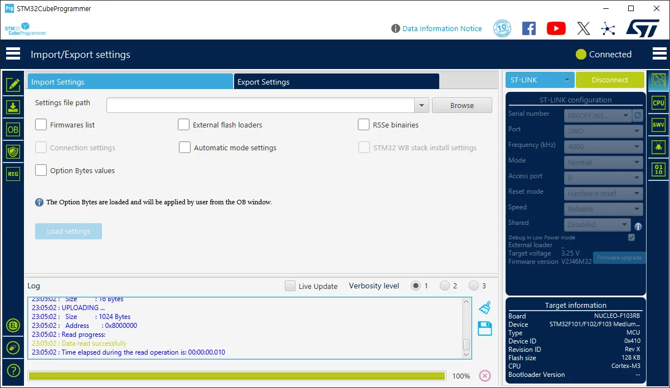Expand the Settings file path dropdown arrow

click(x=421, y=105)
